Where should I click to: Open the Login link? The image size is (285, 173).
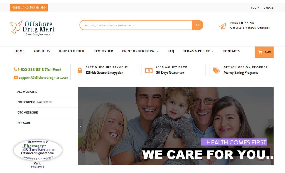click(255, 8)
